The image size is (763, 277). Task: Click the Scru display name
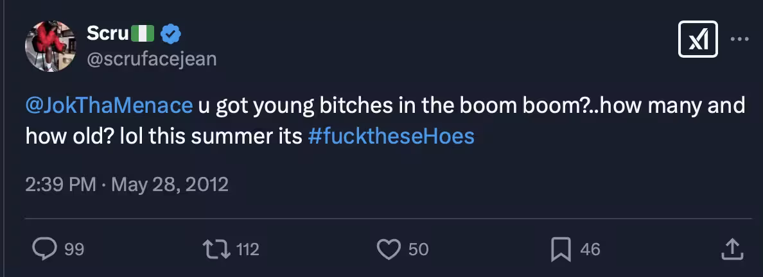pos(108,34)
